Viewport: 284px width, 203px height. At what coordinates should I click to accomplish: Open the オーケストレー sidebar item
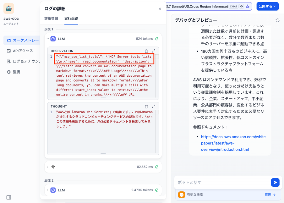tap(22, 40)
